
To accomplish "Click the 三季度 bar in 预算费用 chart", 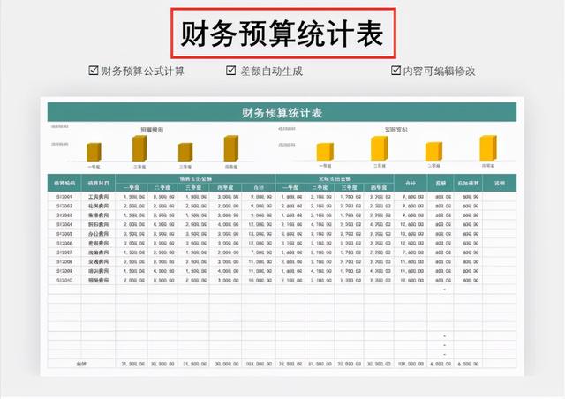I will [x=185, y=152].
